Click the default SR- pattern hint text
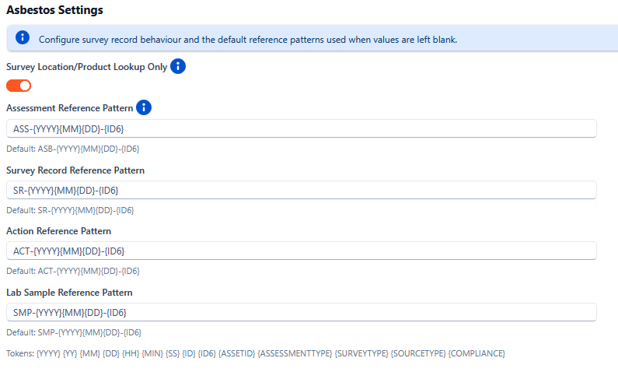This screenshot has width=618, height=372. click(70, 210)
